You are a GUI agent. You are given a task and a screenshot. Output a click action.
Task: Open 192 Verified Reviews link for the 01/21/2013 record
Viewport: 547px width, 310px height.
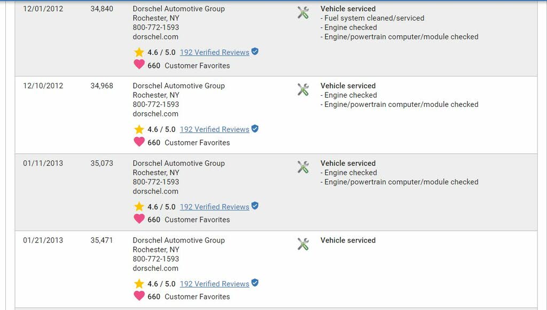coord(215,284)
